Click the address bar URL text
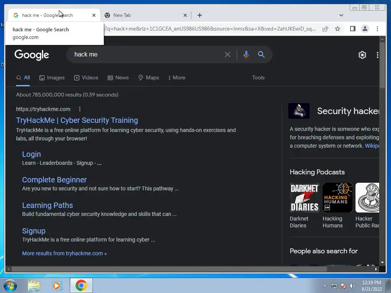The width and height of the screenshot is (391, 293). [x=210, y=29]
